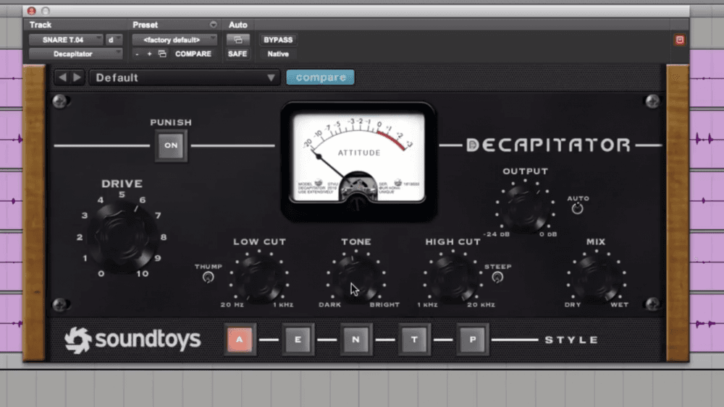Viewport: 724px width, 407px height.
Task: Click the Soundtoys logo
Action: [x=132, y=340]
